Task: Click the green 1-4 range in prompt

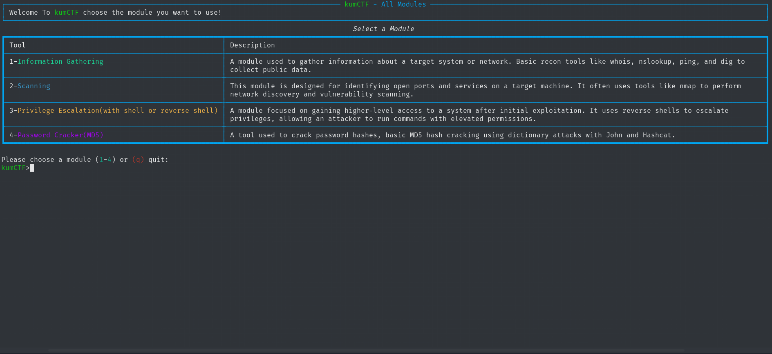Action: coord(105,160)
